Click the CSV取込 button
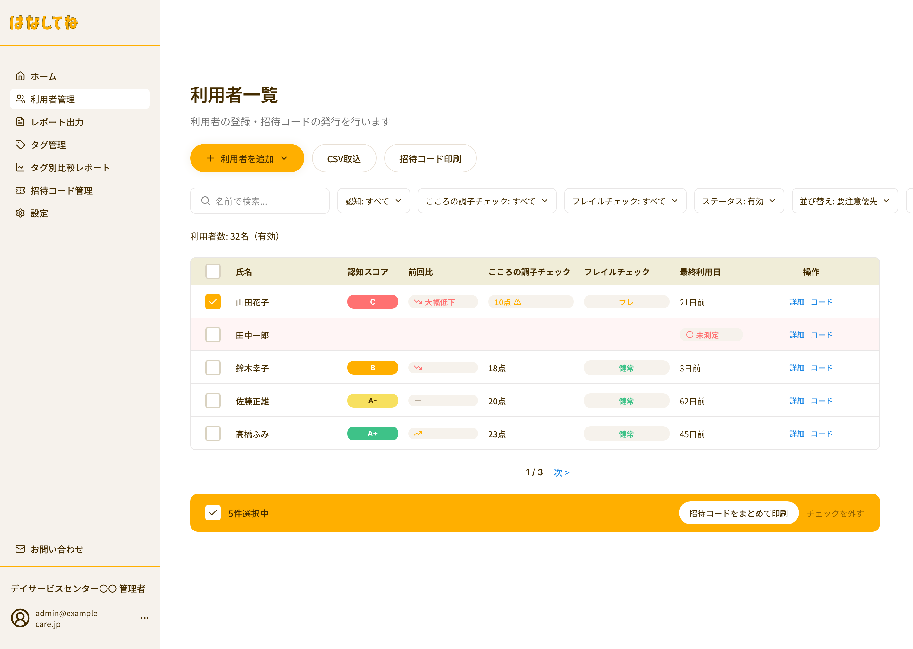The image size is (913, 649). click(x=344, y=158)
